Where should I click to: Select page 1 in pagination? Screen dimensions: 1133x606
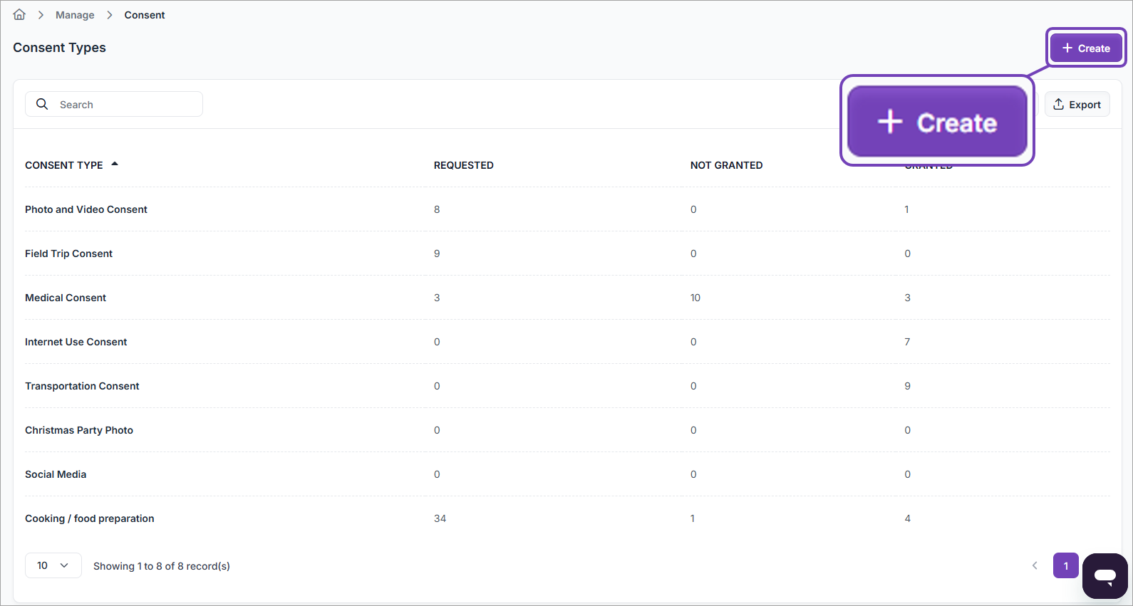1065,566
